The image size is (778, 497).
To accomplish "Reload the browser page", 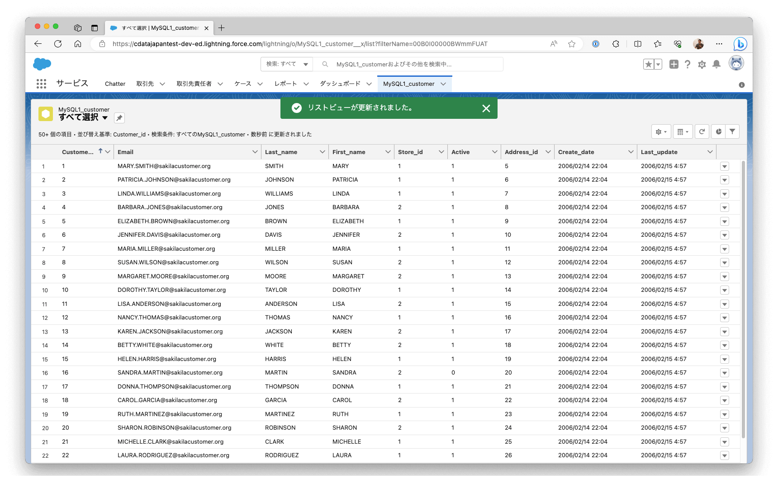I will [58, 44].
